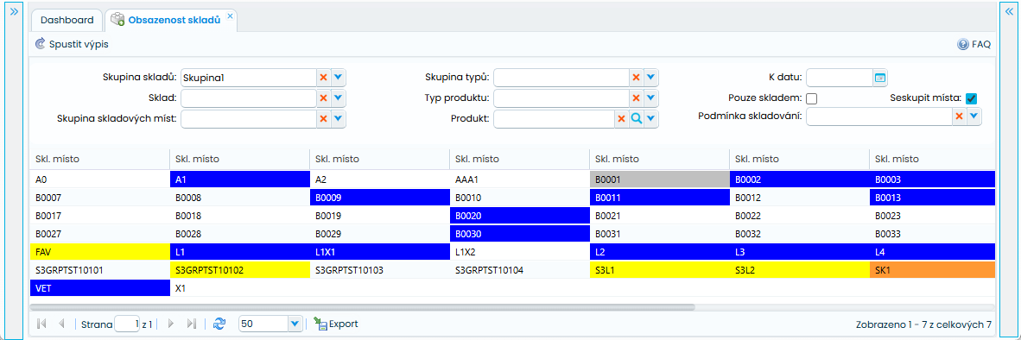Click cell B0020
1021x340 pixels.
coord(519,215)
